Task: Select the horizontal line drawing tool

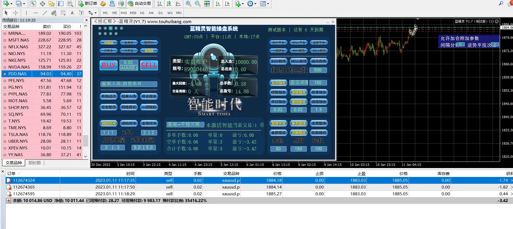Action: click(35, 13)
